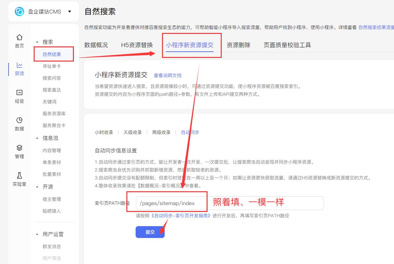Go to 首页 home icon
Image resolution: width=394 pixels, height=264 pixels.
[x=19, y=37]
